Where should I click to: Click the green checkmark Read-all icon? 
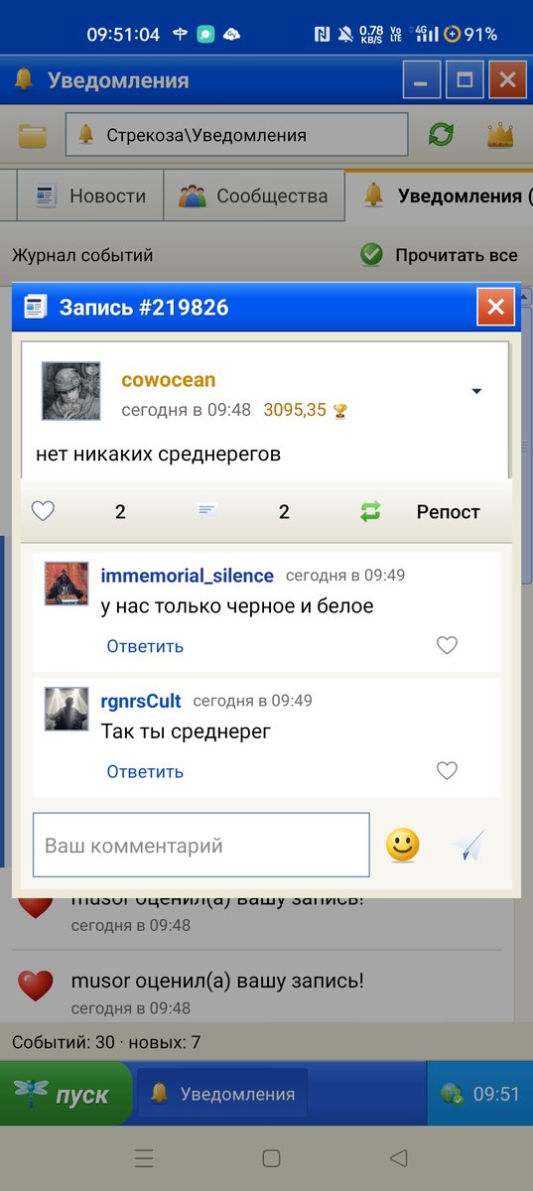click(371, 255)
